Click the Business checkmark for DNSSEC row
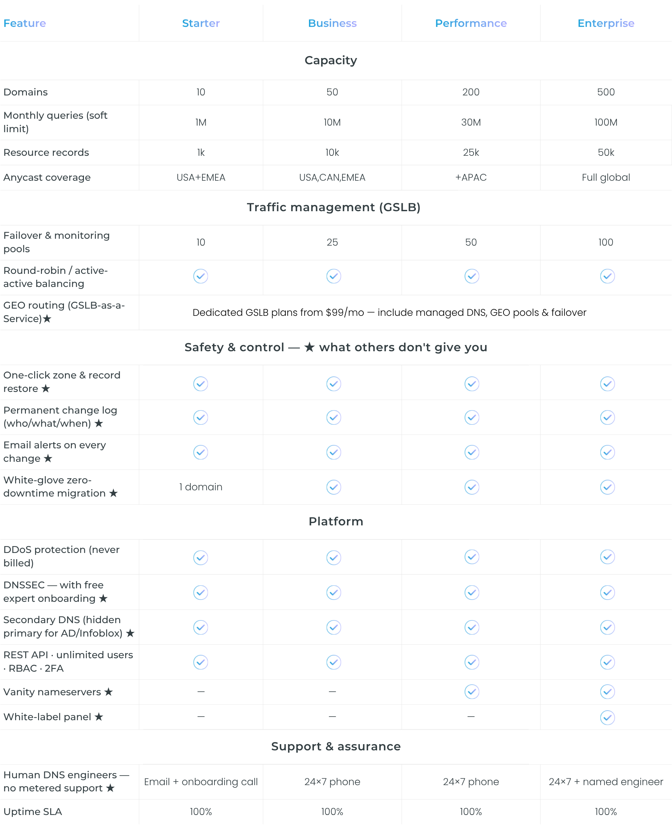The image size is (672, 834). pos(334,593)
